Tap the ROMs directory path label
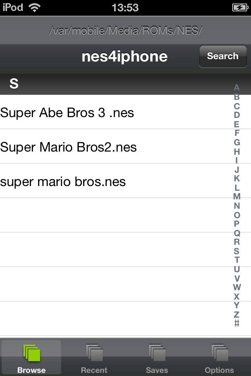 (125, 30)
